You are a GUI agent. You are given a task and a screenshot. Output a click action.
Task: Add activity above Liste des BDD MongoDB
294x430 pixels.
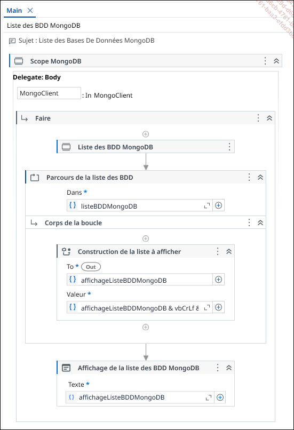(x=146, y=134)
